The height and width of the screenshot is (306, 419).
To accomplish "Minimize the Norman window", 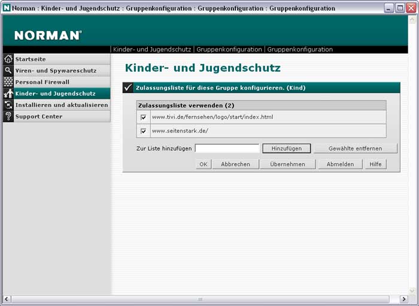I will 389,8.
